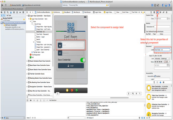Open the Project navigator folder icon

pos(2,12)
